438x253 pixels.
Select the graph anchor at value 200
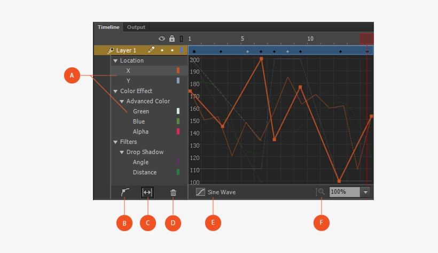tap(261, 59)
